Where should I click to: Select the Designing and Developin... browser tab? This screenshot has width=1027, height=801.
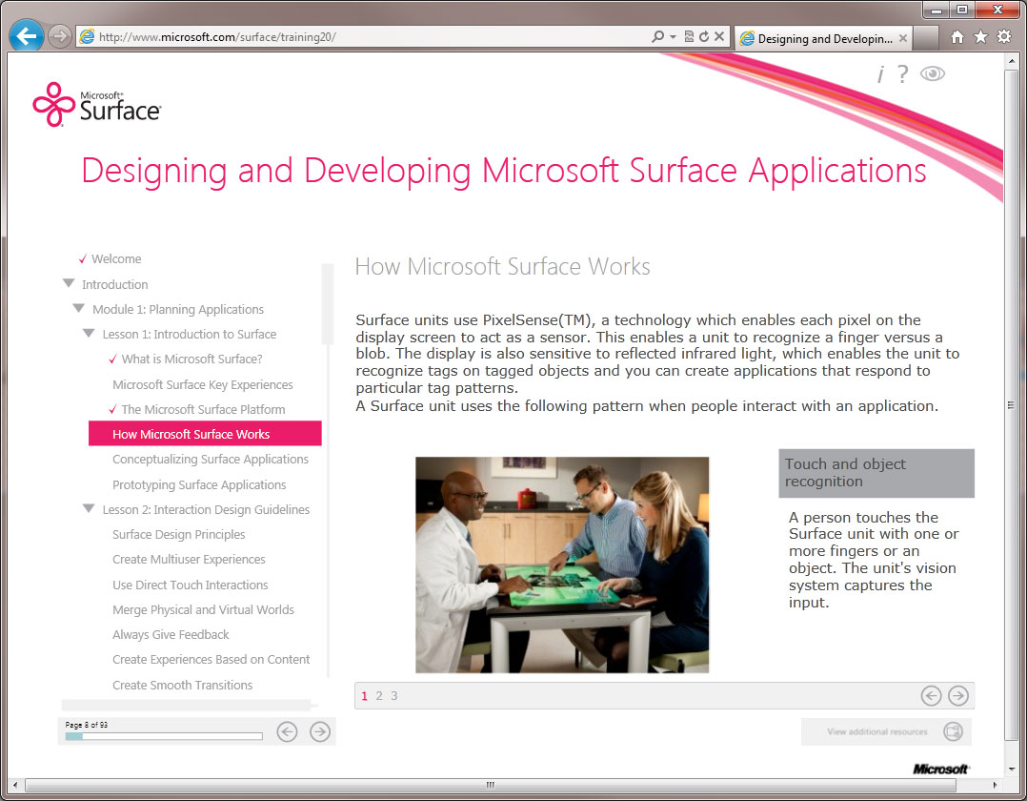coord(823,38)
